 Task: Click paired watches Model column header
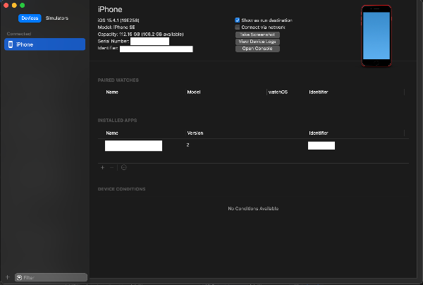tap(194, 92)
